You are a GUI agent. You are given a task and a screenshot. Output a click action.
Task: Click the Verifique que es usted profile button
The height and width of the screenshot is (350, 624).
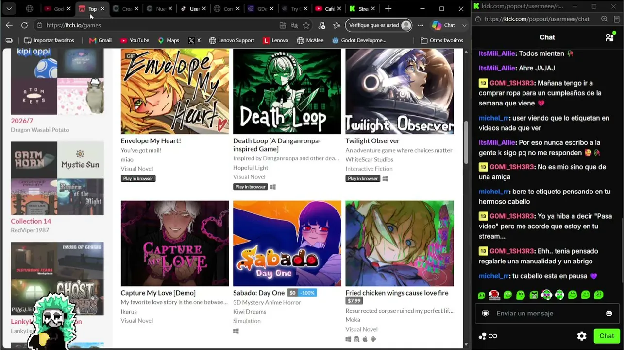point(379,25)
